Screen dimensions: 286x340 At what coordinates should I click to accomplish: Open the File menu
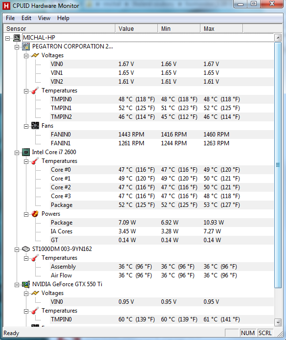[10, 18]
